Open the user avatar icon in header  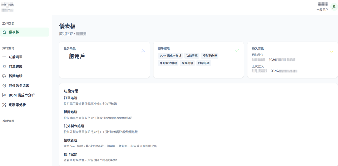[x=334, y=7]
